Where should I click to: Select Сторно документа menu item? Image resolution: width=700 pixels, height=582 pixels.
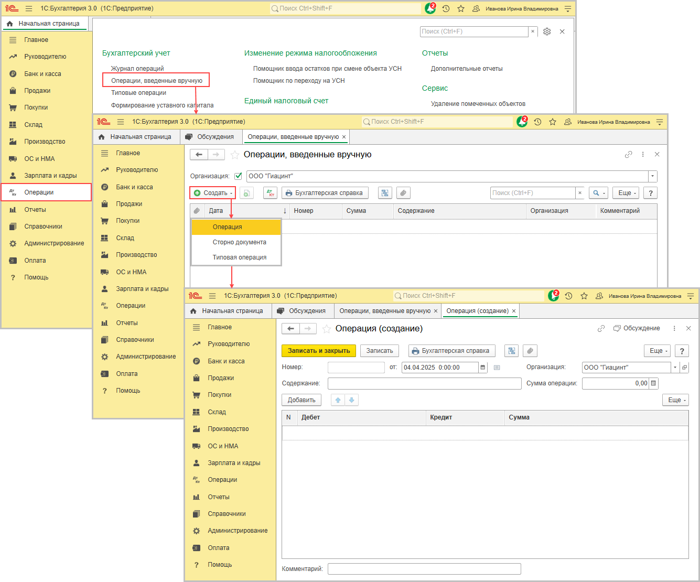(x=236, y=242)
